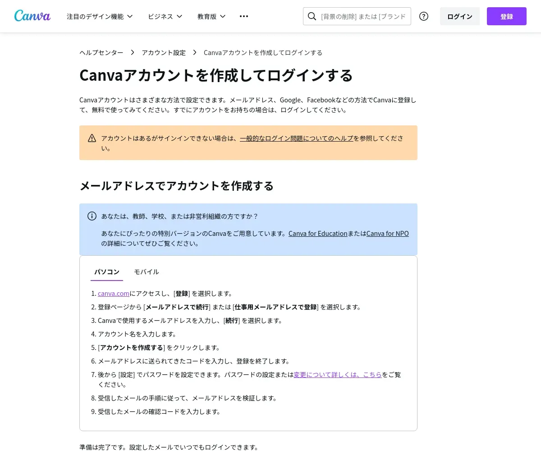This screenshot has height=451, width=541.
Task: Open the help question mark icon
Action: [x=424, y=16]
